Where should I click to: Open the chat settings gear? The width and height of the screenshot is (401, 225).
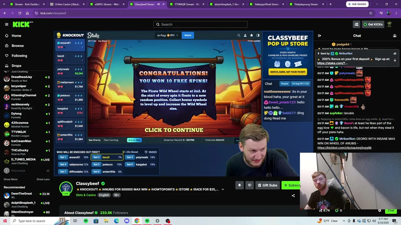380,211
